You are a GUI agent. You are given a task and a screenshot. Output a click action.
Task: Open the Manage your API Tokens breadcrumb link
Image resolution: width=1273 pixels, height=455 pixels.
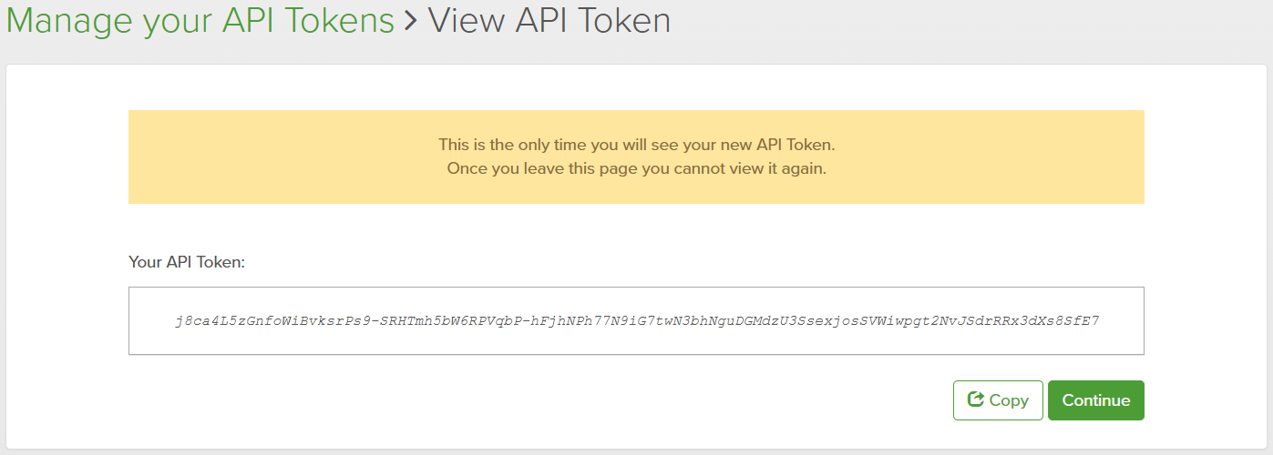(200, 20)
